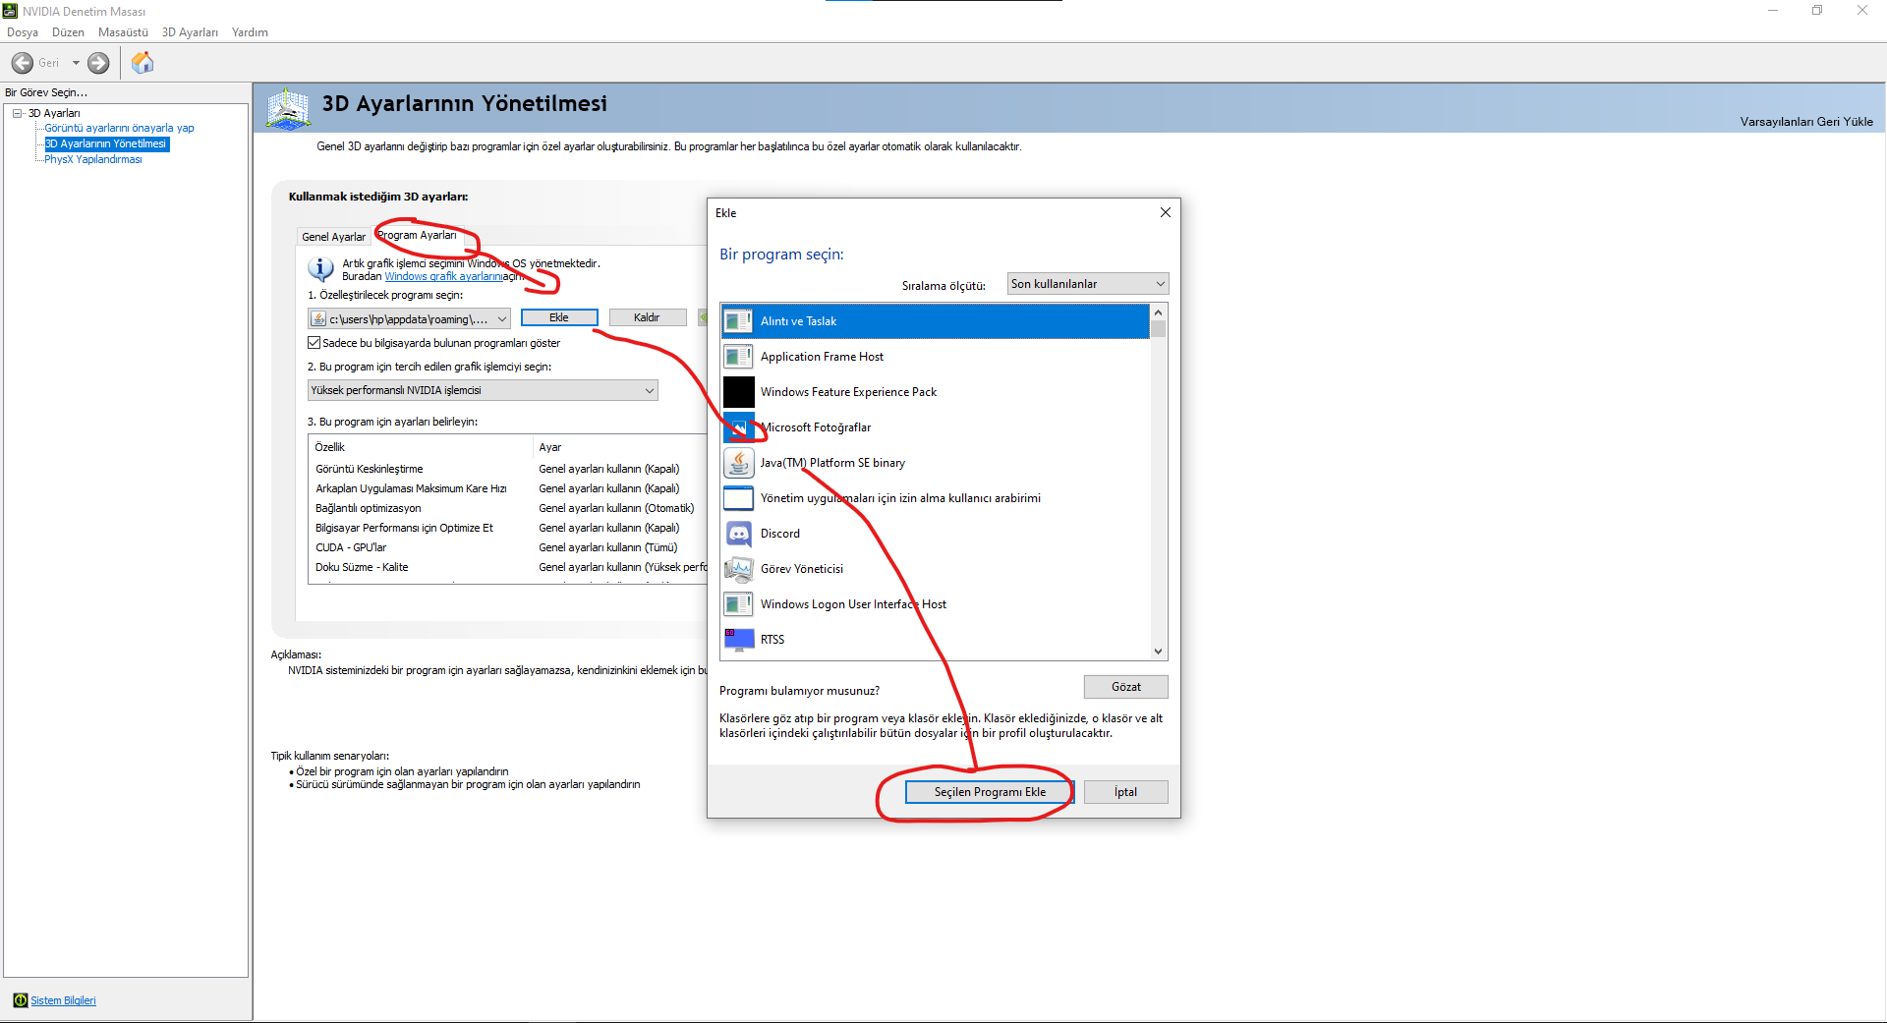The height and width of the screenshot is (1023, 1887).
Task: Click Varsayılanları Geri Yükle
Action: 1806,122
